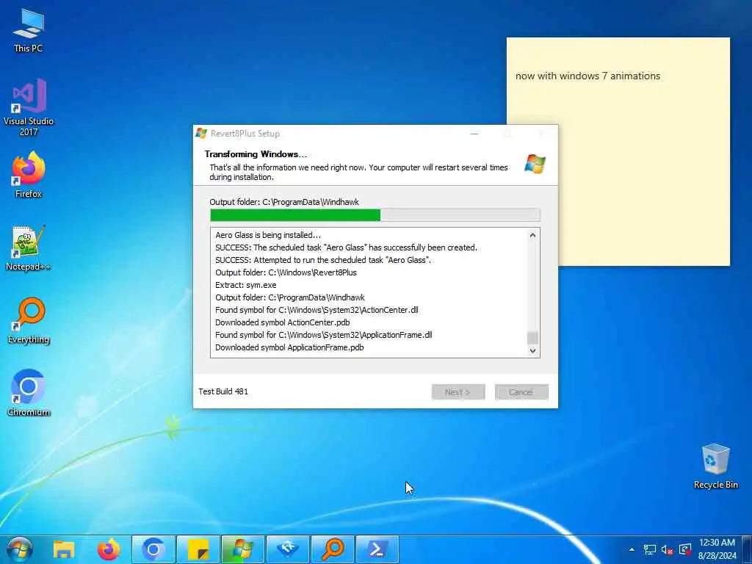Click the muted volume tray icon
752x564 pixels.
pyautogui.click(x=667, y=549)
